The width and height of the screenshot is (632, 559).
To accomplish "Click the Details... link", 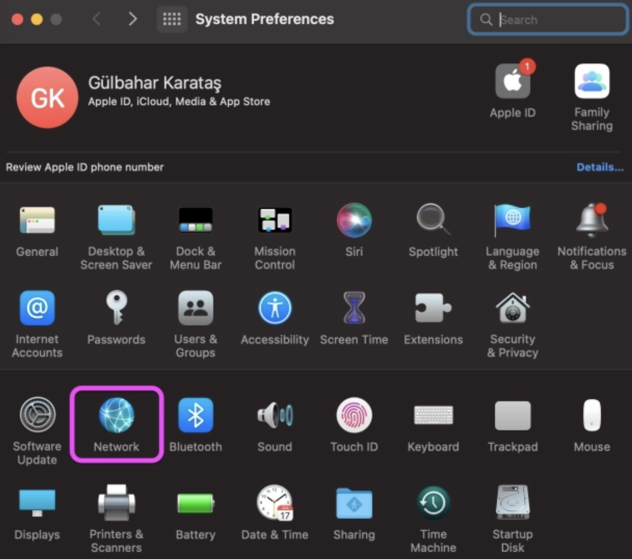I will coord(600,167).
